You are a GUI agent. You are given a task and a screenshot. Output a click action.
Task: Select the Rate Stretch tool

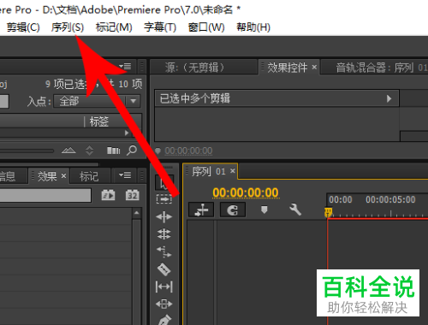click(x=164, y=251)
